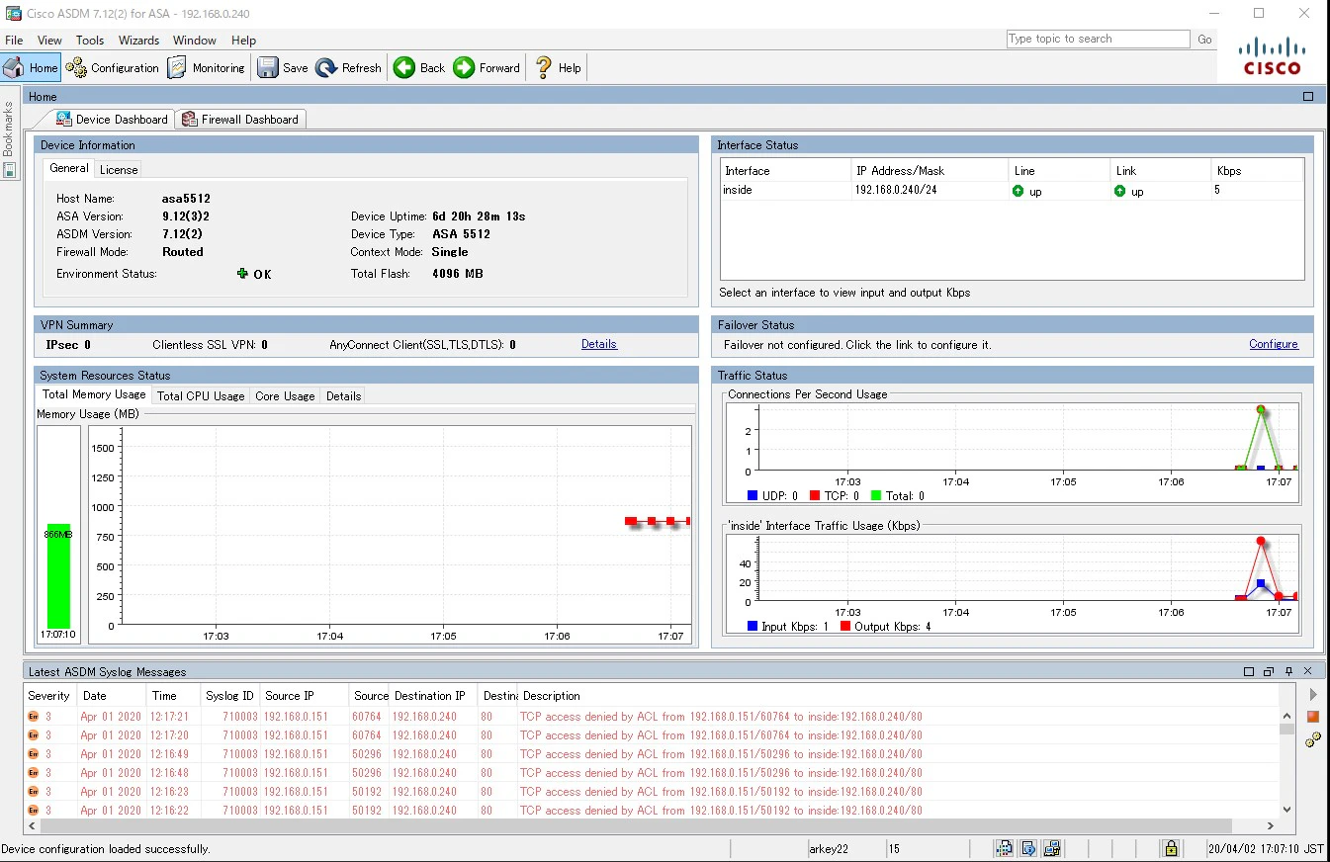1330x862 pixels.
Task: Pin the syslog messages panel
Action: click(1288, 672)
